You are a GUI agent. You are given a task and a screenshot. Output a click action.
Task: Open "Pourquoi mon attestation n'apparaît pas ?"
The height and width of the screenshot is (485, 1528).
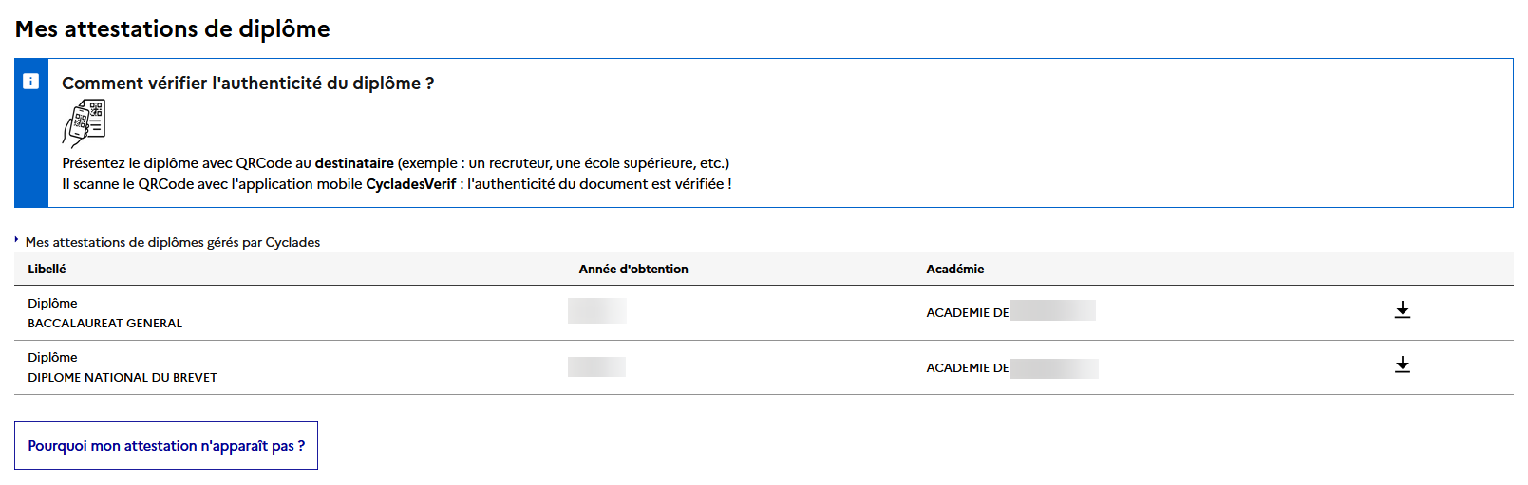(x=166, y=446)
